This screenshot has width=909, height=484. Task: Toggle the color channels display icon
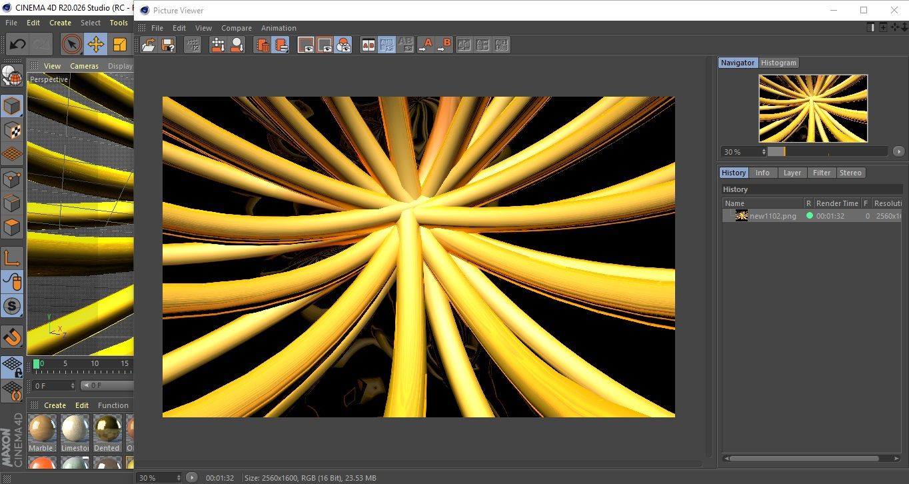click(x=343, y=45)
